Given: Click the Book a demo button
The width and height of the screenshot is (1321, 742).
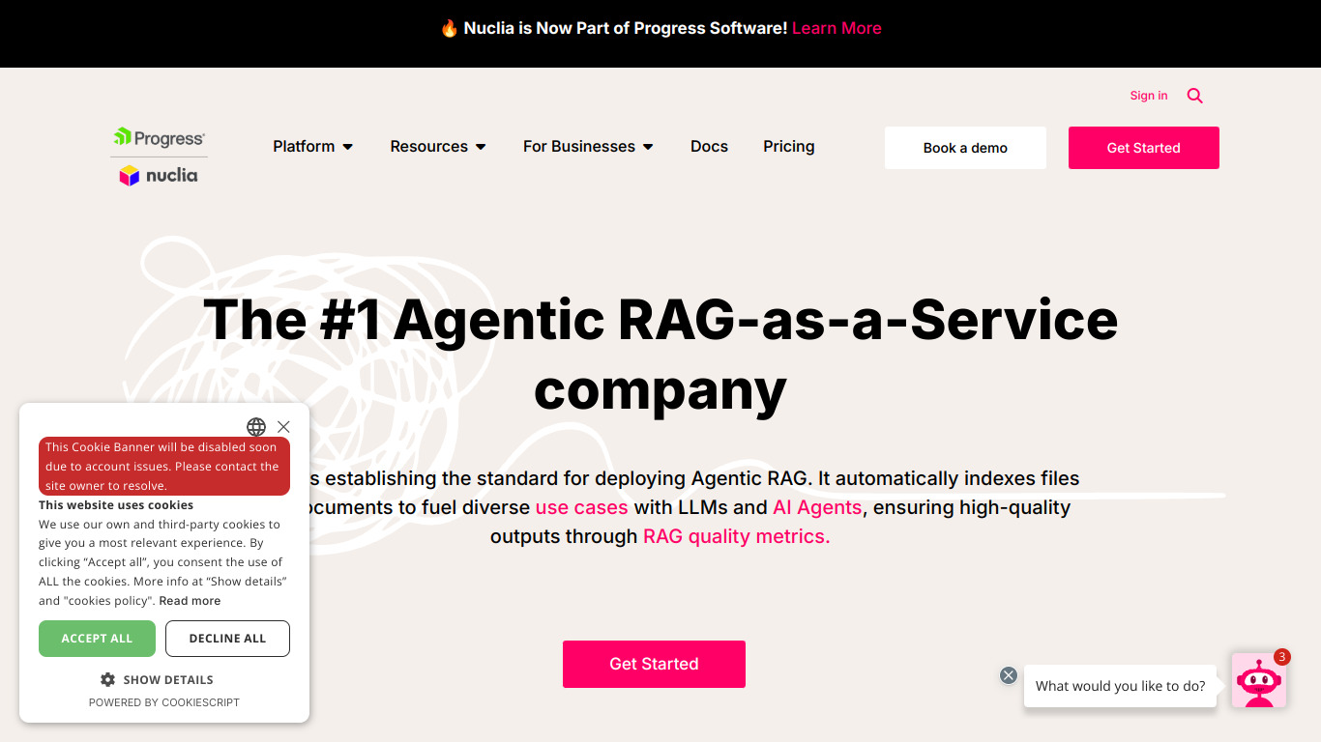Looking at the screenshot, I should (x=965, y=148).
